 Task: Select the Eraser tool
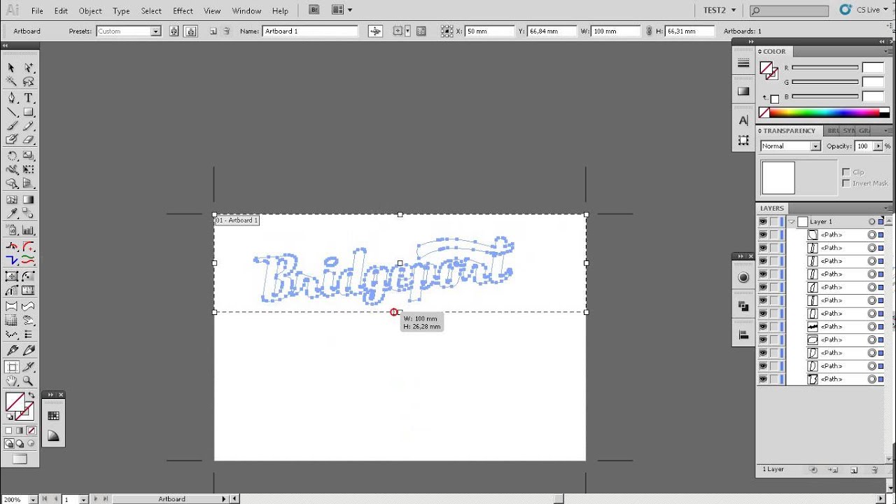point(28,139)
